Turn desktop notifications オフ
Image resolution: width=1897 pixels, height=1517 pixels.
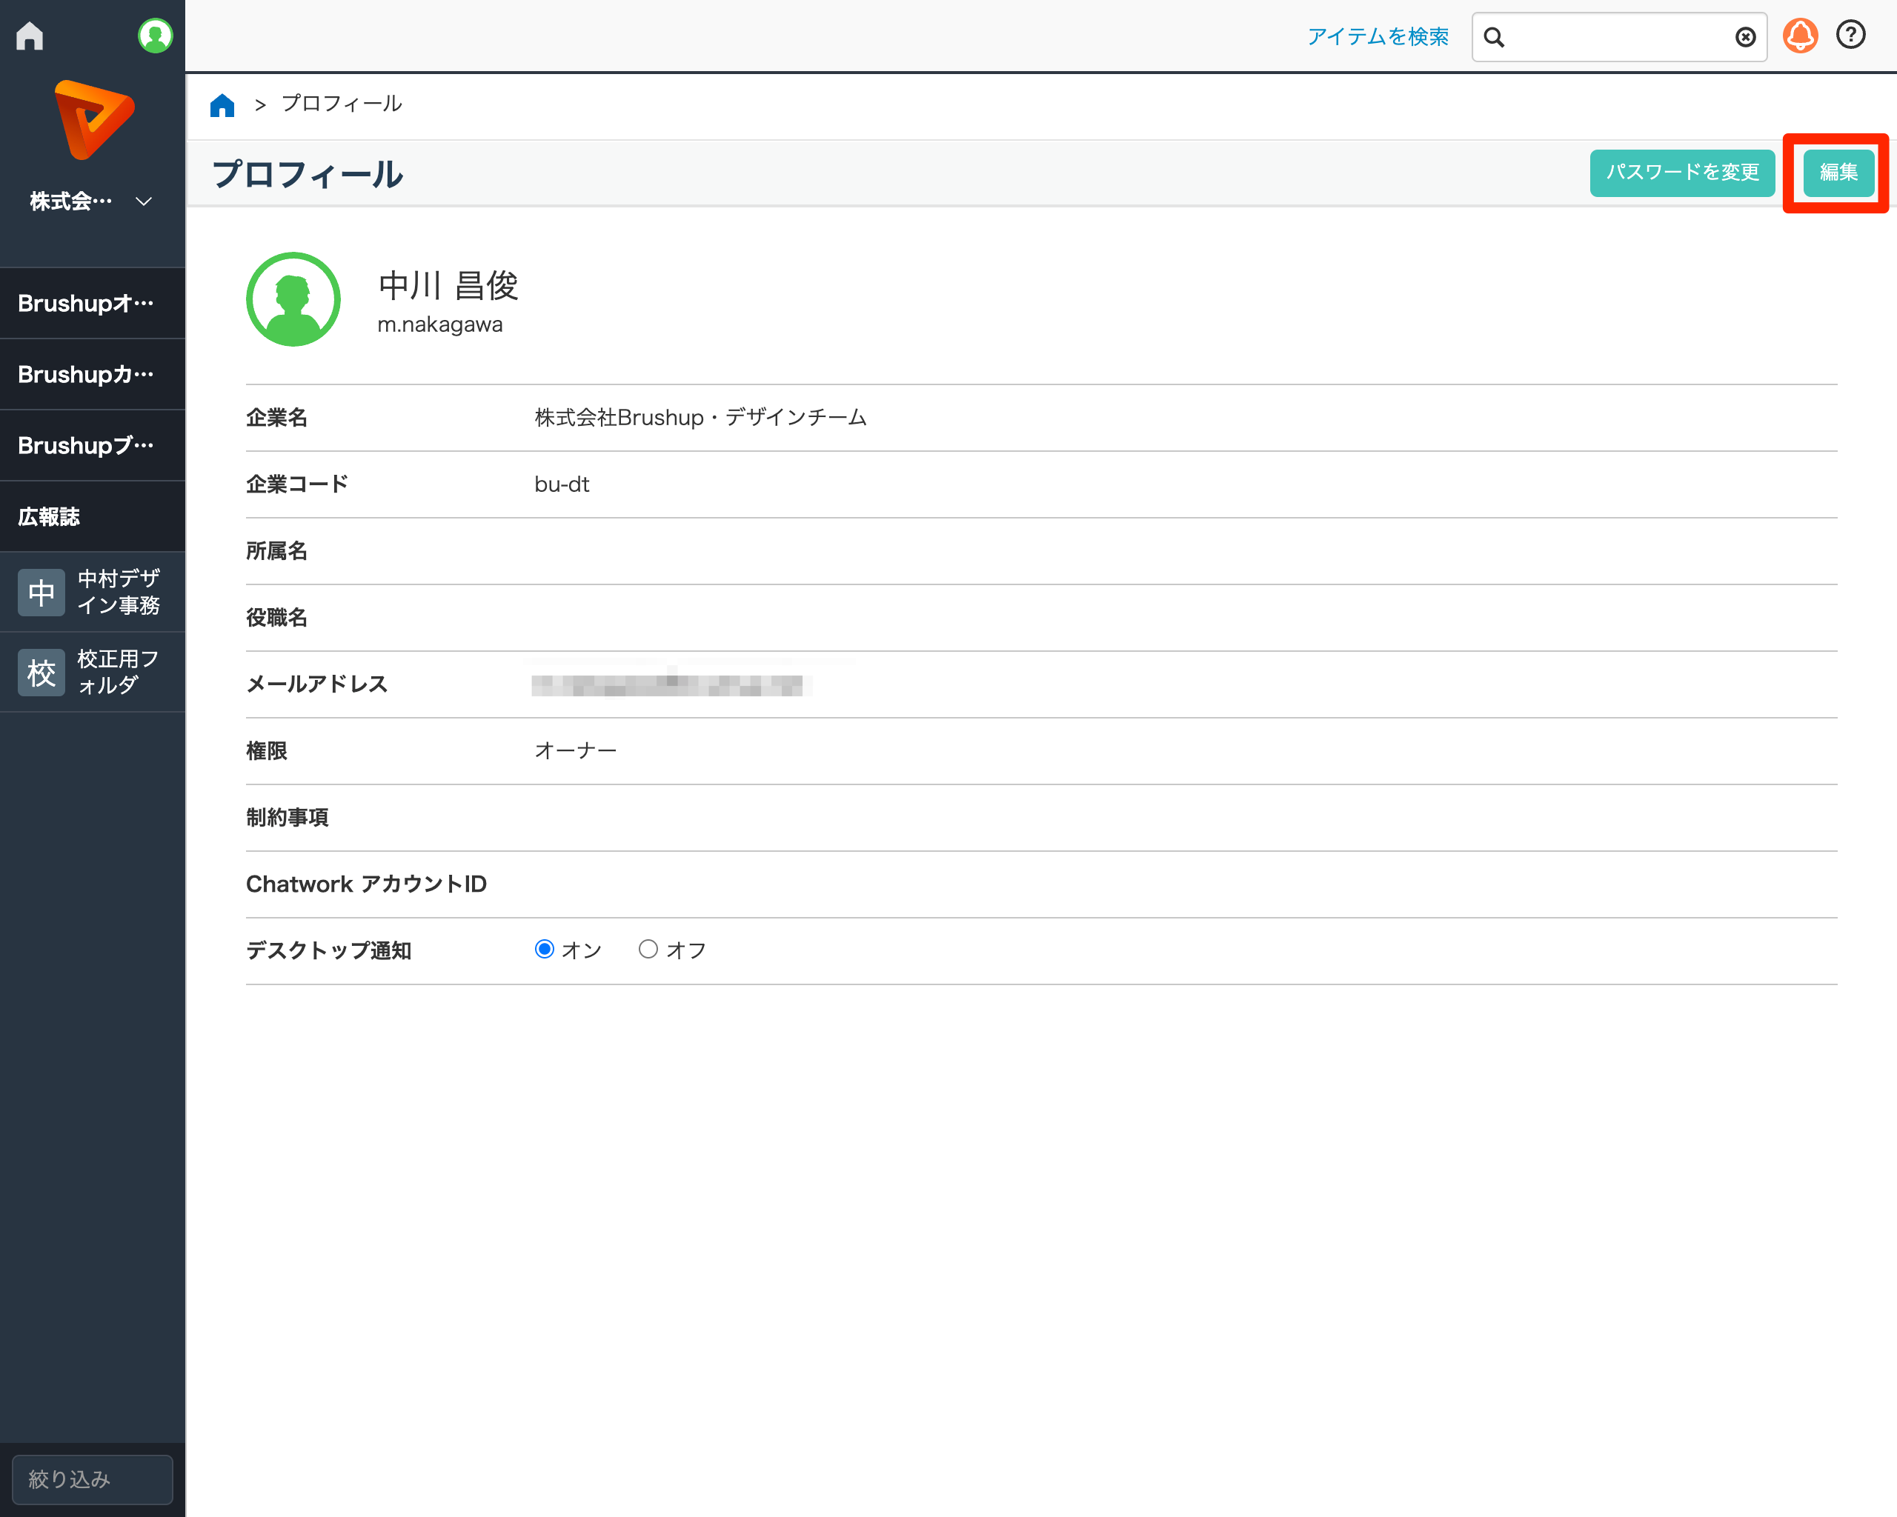coord(648,949)
